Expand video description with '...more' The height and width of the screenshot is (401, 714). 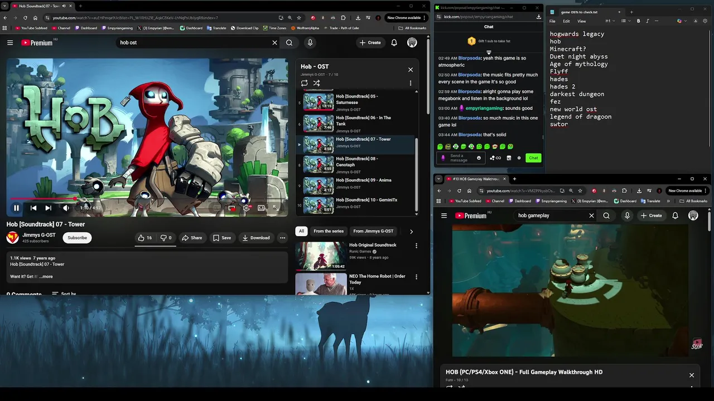46,276
